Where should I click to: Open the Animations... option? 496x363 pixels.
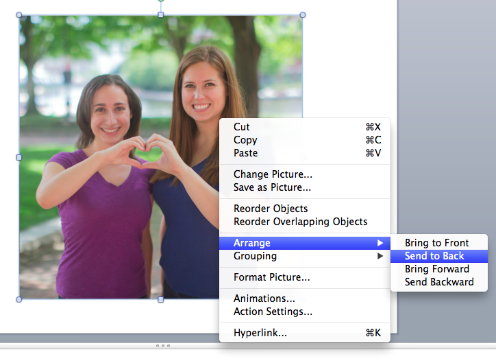[x=264, y=298]
